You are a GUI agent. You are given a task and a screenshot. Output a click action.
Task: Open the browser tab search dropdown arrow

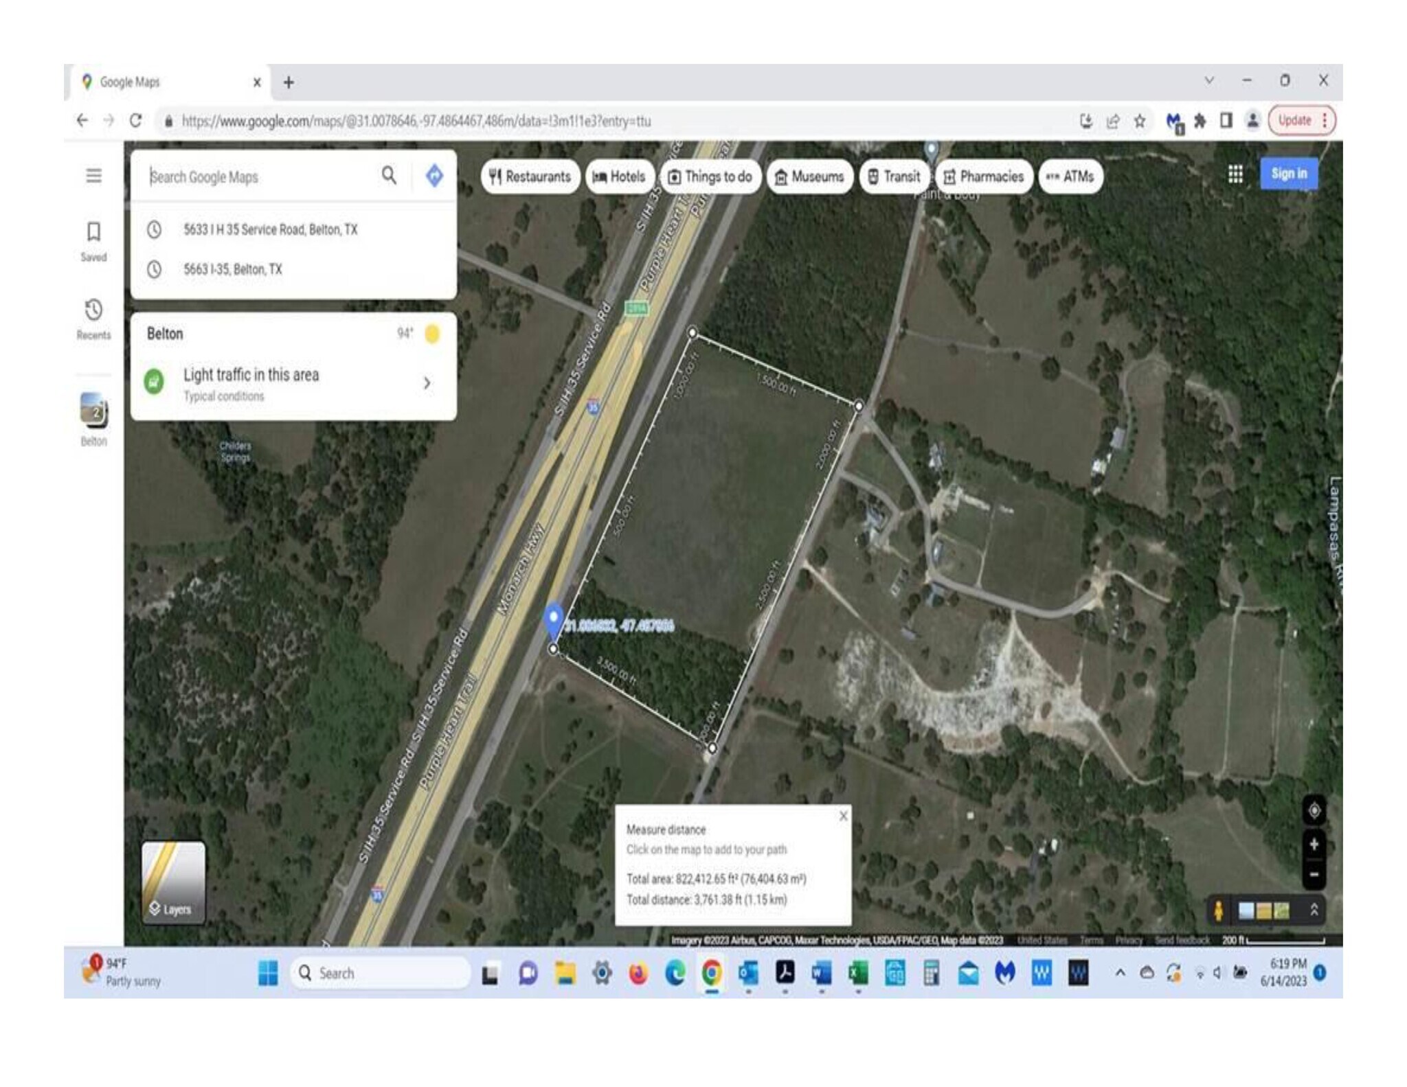tap(1209, 81)
